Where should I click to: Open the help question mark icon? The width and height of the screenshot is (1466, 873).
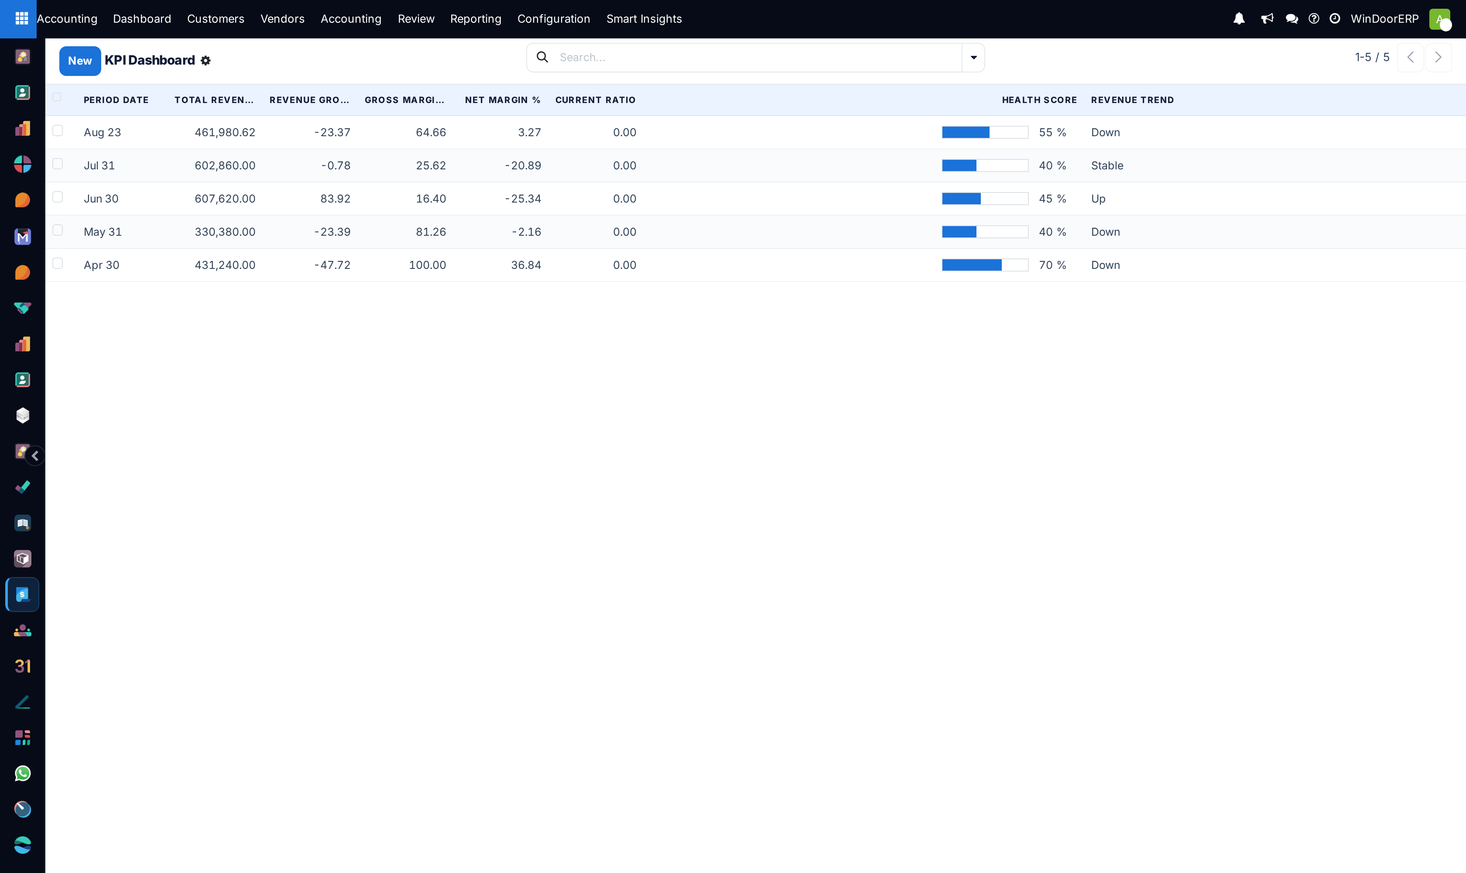pyautogui.click(x=1314, y=19)
